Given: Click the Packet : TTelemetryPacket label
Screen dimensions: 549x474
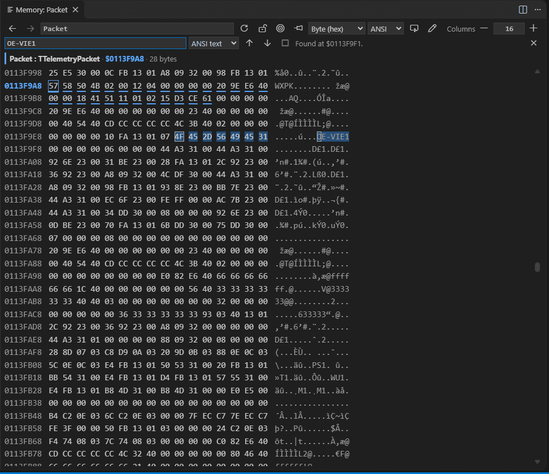Looking at the screenshot, I should (x=55, y=59).
